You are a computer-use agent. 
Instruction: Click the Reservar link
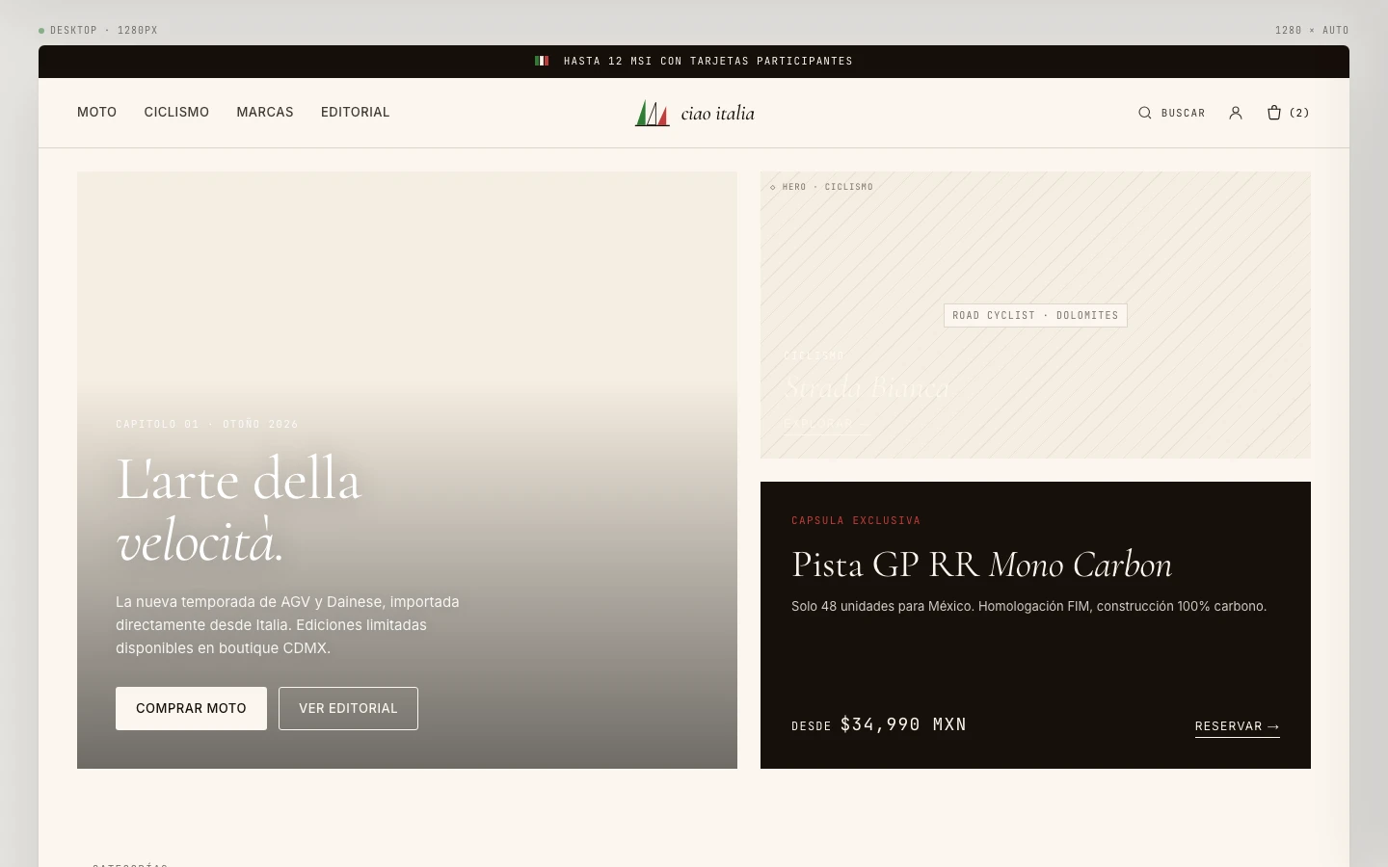(1238, 726)
